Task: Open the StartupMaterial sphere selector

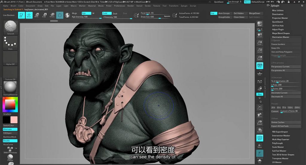Action: click(x=10, y=88)
